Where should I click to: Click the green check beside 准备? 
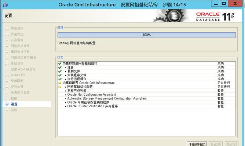point(60,68)
